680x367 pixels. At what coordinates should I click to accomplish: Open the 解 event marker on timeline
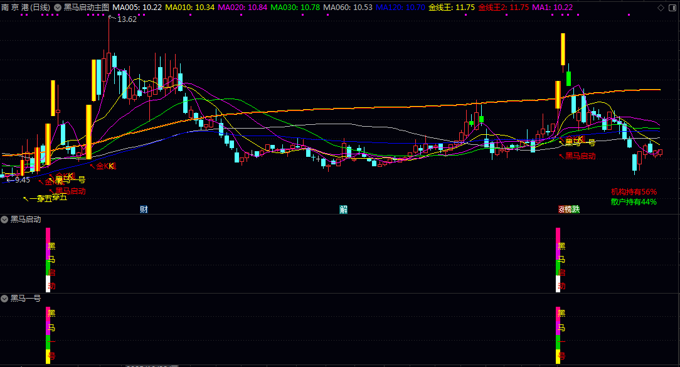point(344,210)
